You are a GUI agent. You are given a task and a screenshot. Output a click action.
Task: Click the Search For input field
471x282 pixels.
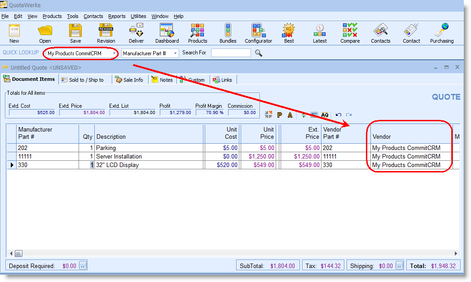231,53
